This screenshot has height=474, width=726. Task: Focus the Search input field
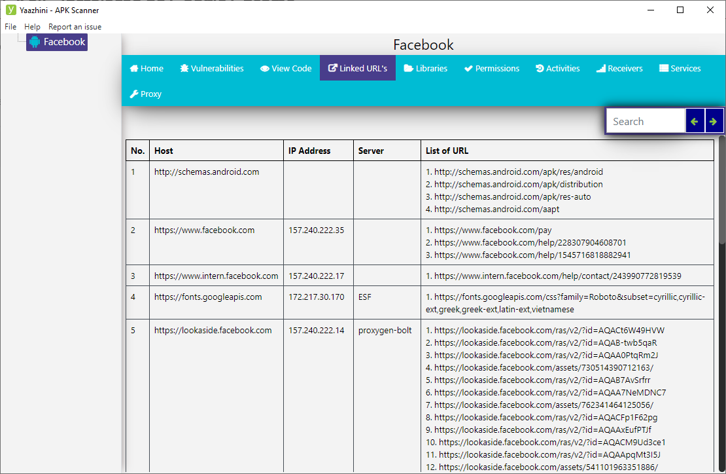click(x=646, y=121)
